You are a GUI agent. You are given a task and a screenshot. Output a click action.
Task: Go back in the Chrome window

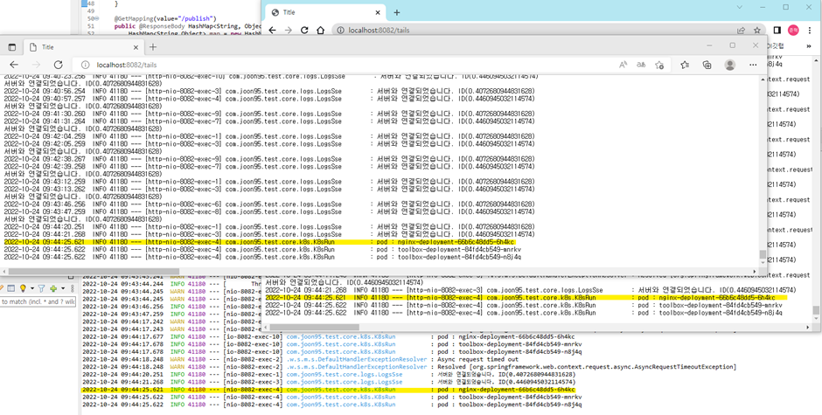pyautogui.click(x=272, y=31)
